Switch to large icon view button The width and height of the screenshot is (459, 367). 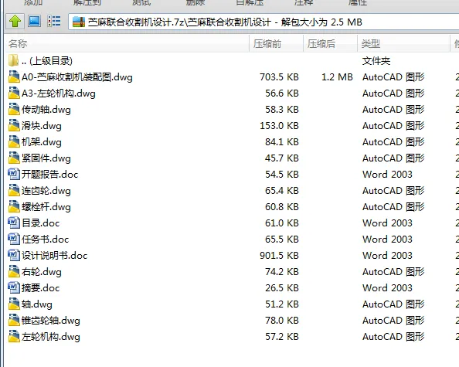(x=34, y=22)
